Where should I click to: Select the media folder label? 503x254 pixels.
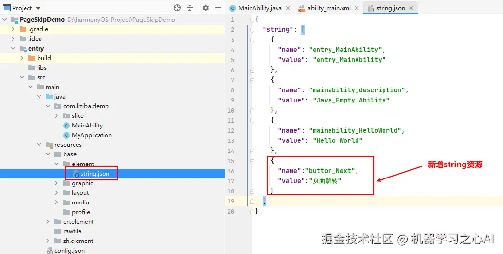80,203
